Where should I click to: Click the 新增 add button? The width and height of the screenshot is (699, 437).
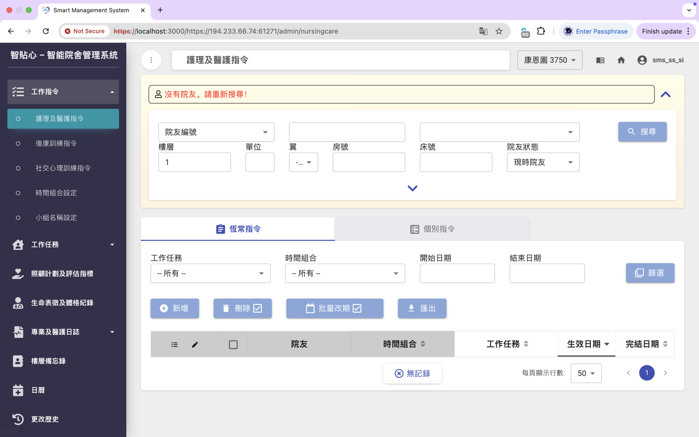click(175, 308)
